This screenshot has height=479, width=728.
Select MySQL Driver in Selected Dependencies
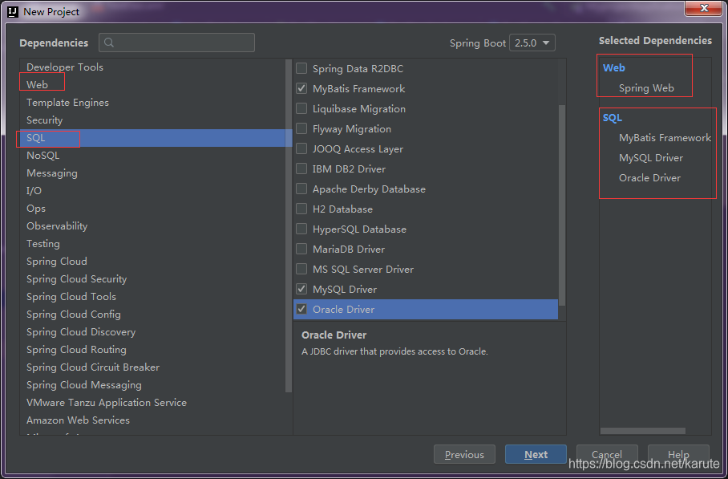pos(651,157)
